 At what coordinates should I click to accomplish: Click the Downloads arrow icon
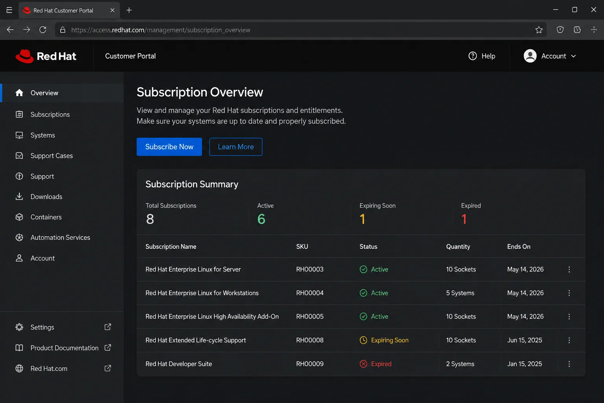(x=19, y=196)
